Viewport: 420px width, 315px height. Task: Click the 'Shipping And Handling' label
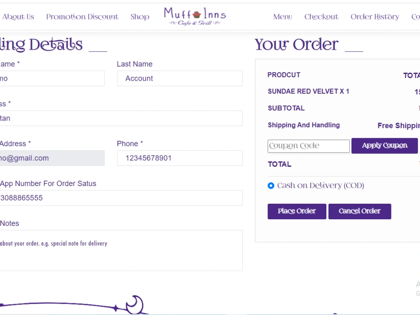[x=304, y=125]
